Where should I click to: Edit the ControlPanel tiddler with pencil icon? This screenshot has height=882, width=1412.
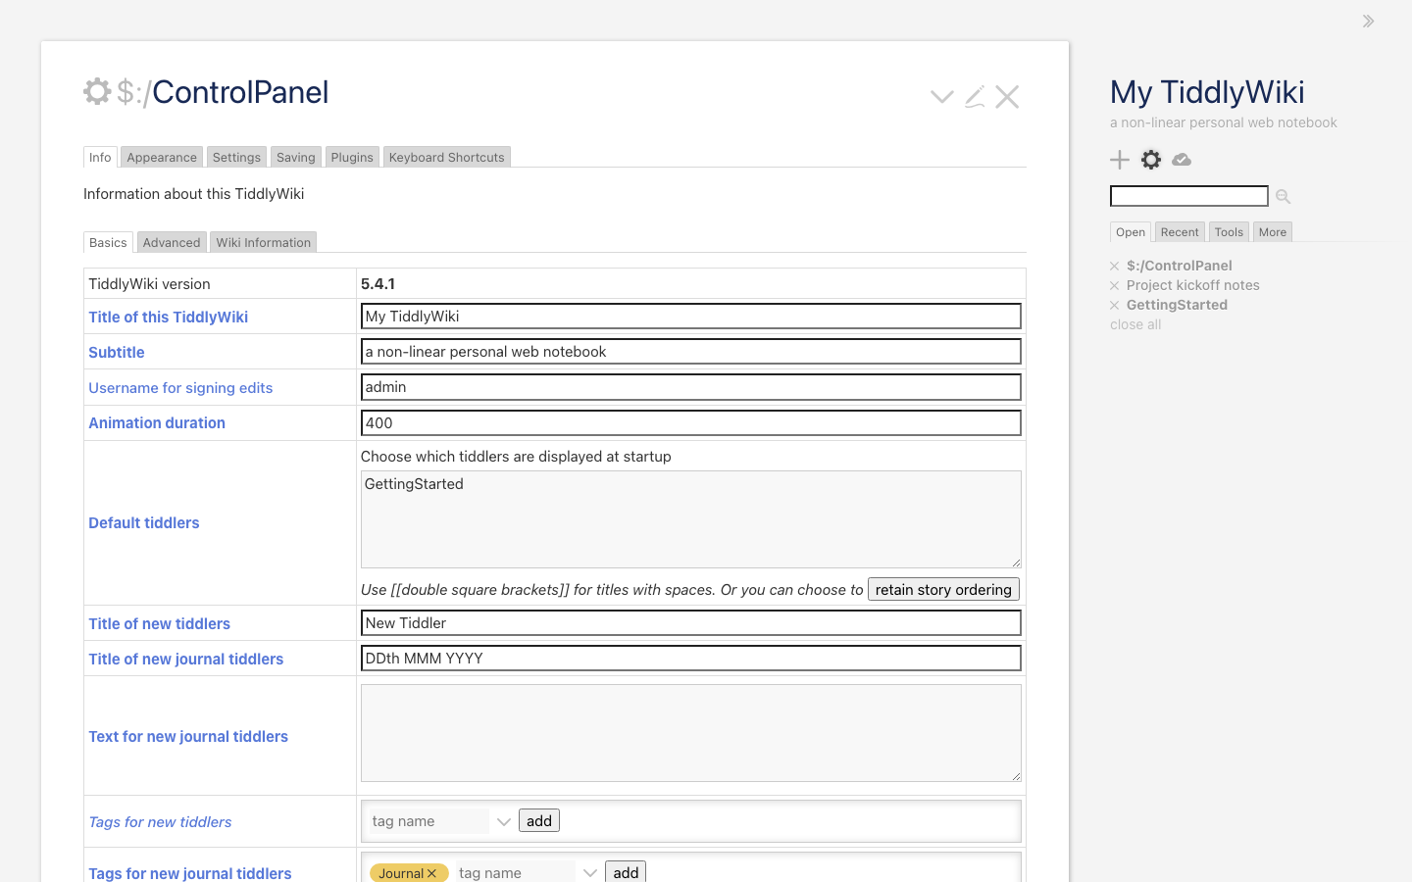(x=975, y=96)
